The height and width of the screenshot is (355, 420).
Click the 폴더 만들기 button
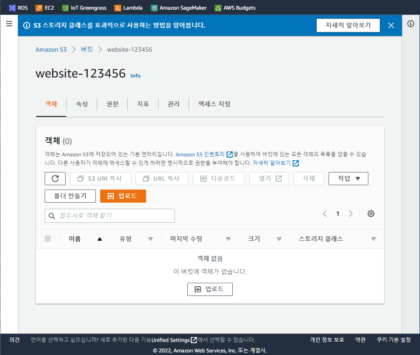point(70,196)
